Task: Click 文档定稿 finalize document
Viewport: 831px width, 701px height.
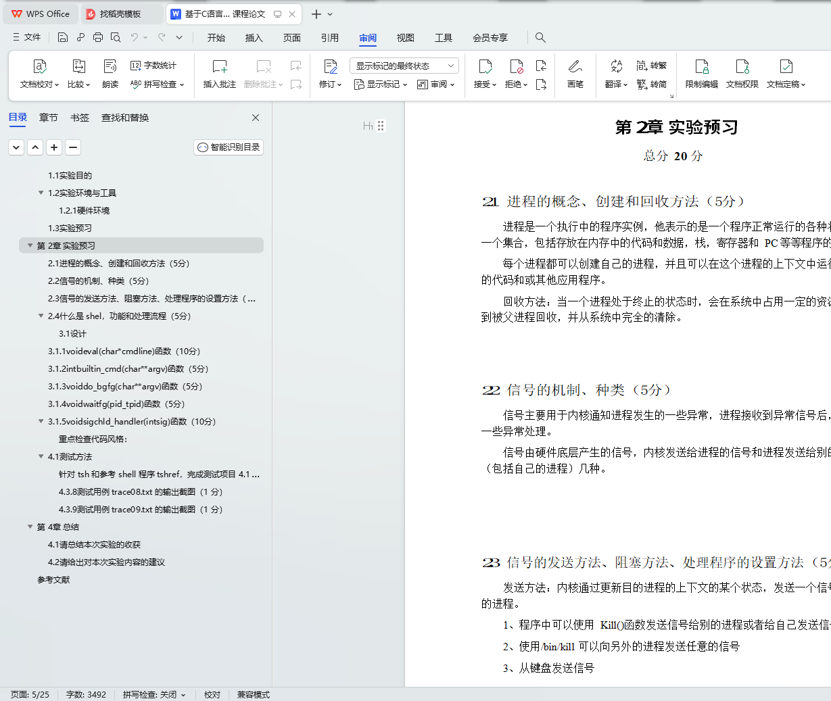Action: [x=786, y=73]
